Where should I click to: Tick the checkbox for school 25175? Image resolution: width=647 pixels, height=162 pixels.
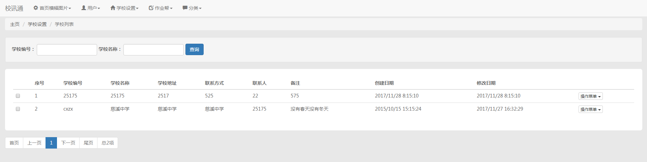(x=18, y=96)
